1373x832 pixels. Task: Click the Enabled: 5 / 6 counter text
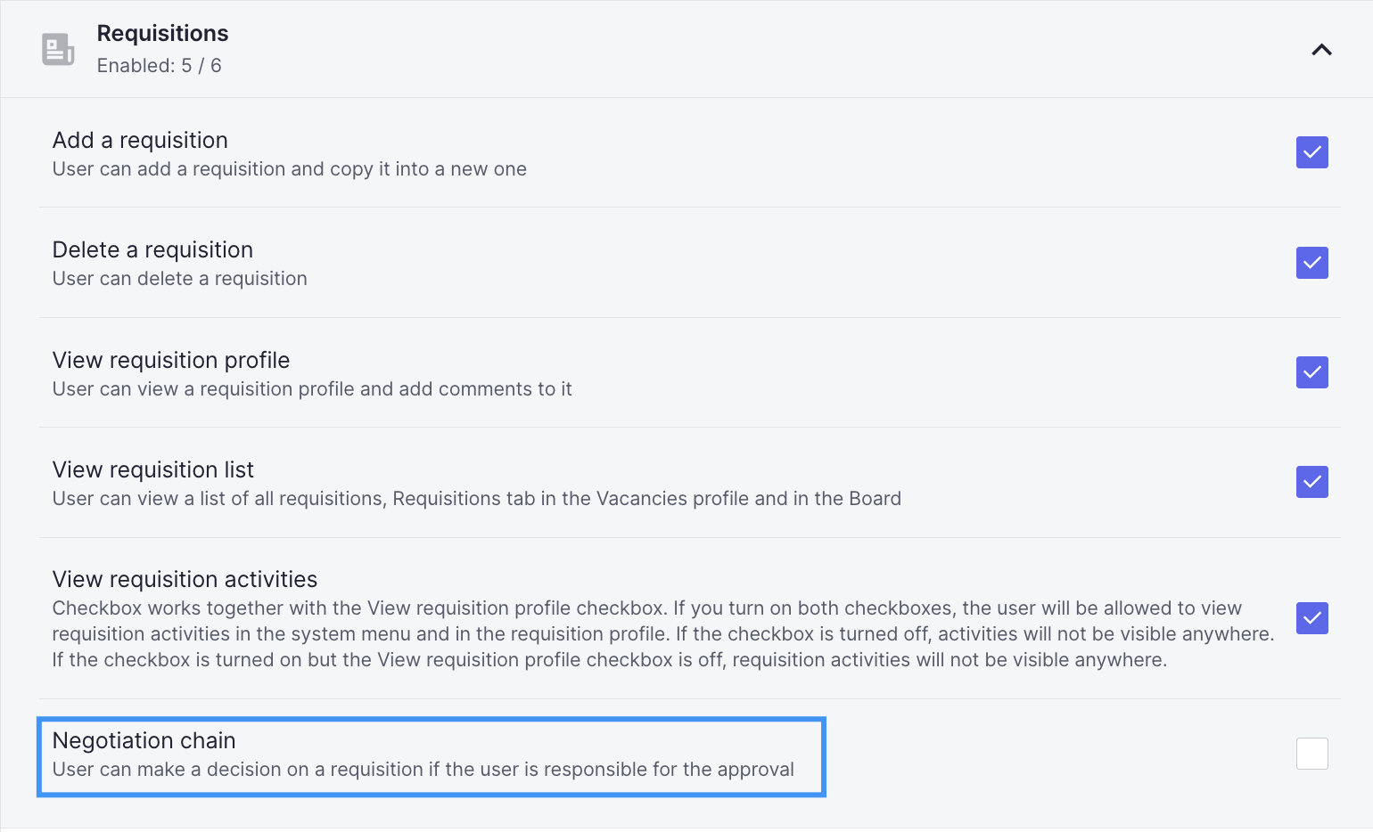point(159,66)
